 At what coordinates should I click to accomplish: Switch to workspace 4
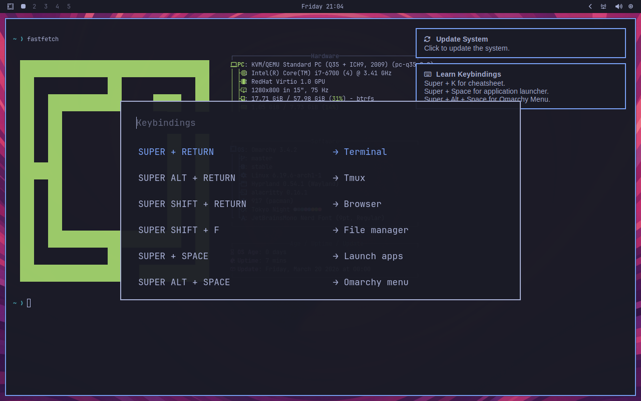pos(57,7)
